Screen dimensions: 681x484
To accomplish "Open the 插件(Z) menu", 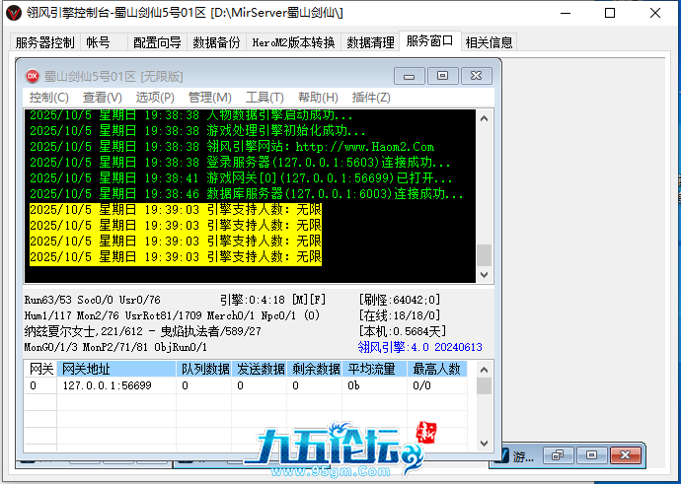I will coord(371,98).
